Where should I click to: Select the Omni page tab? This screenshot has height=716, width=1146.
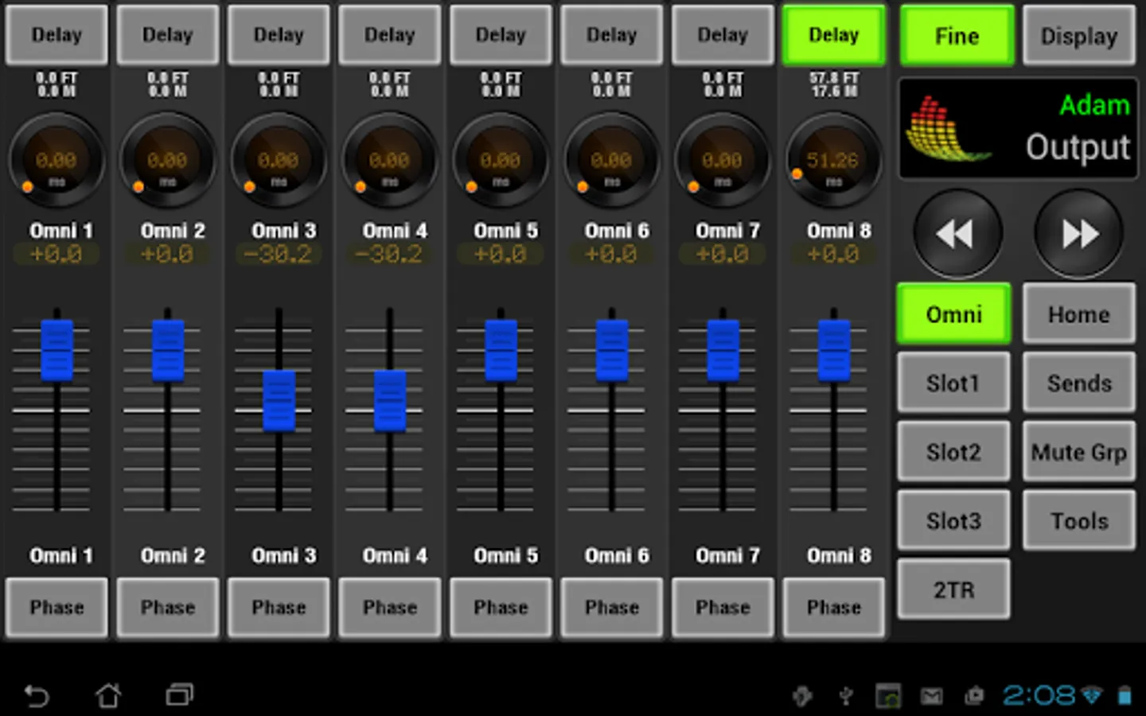coord(953,314)
